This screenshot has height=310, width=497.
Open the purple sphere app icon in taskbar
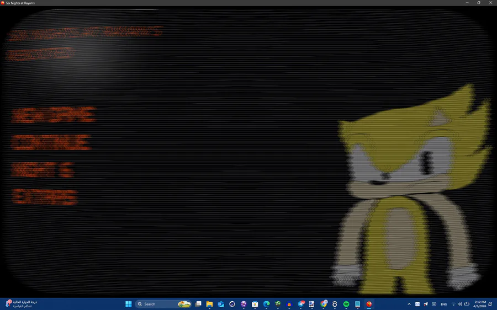pyautogui.click(x=244, y=304)
